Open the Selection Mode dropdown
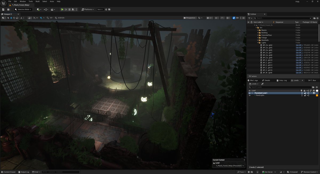The width and height of the screenshot is (320, 174). click(x=23, y=9)
